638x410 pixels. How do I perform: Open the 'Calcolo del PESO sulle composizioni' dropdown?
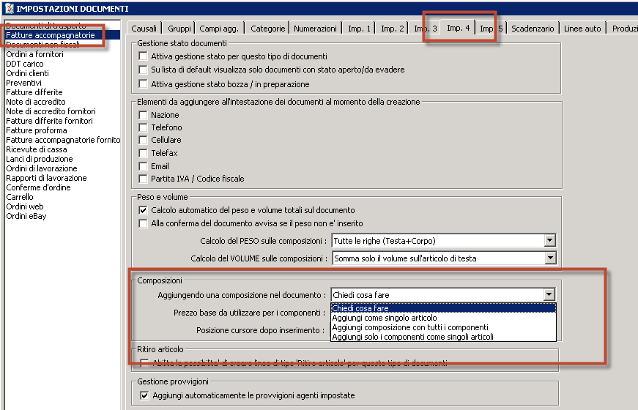pos(549,240)
